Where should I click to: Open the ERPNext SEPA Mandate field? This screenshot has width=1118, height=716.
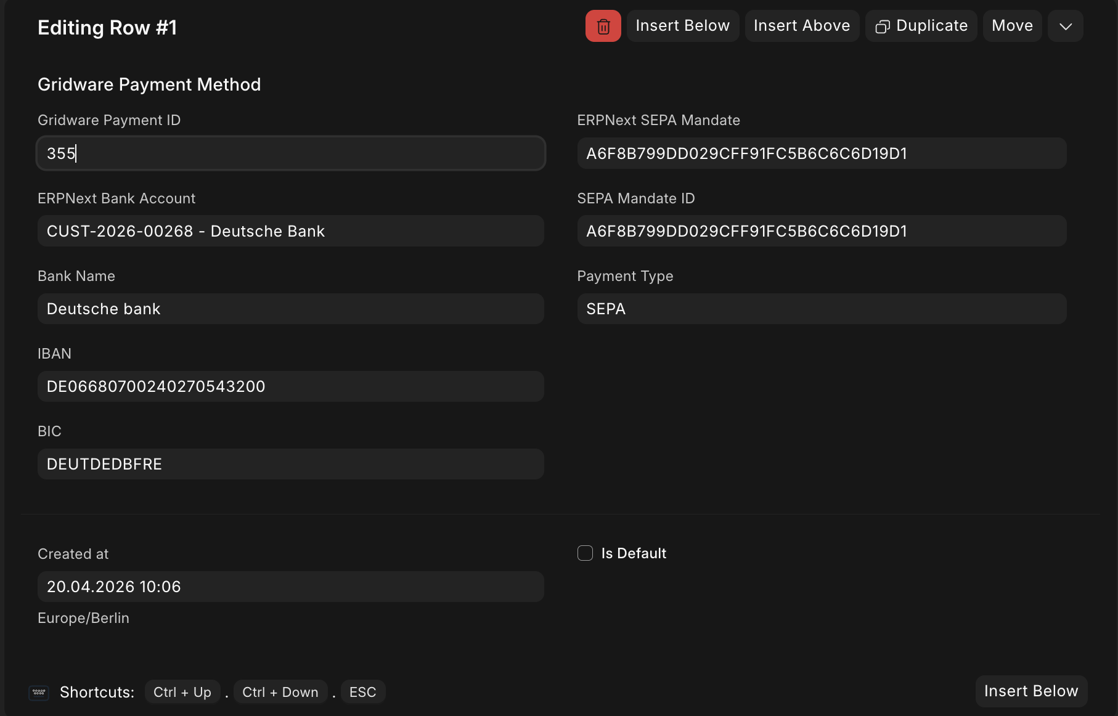click(822, 153)
